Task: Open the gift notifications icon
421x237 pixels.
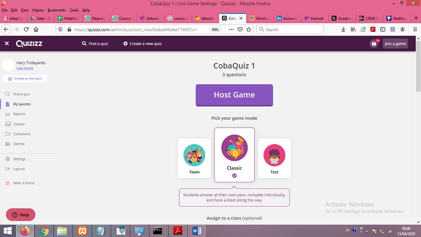Action: (x=374, y=44)
